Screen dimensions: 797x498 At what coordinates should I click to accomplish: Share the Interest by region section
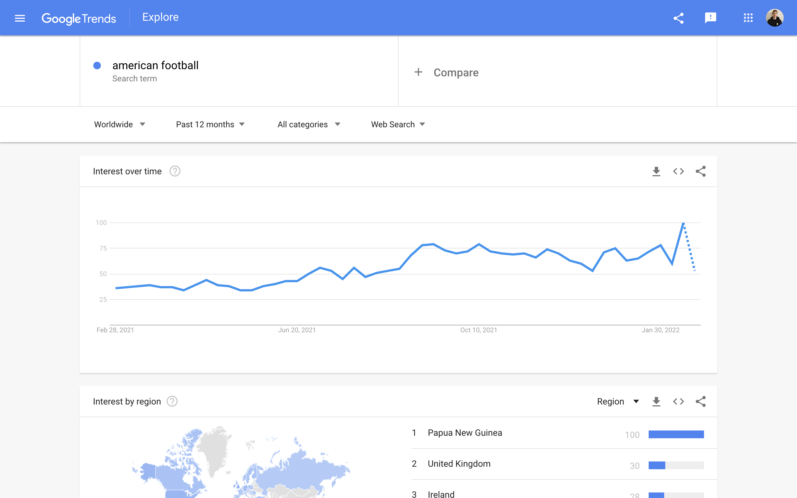700,401
